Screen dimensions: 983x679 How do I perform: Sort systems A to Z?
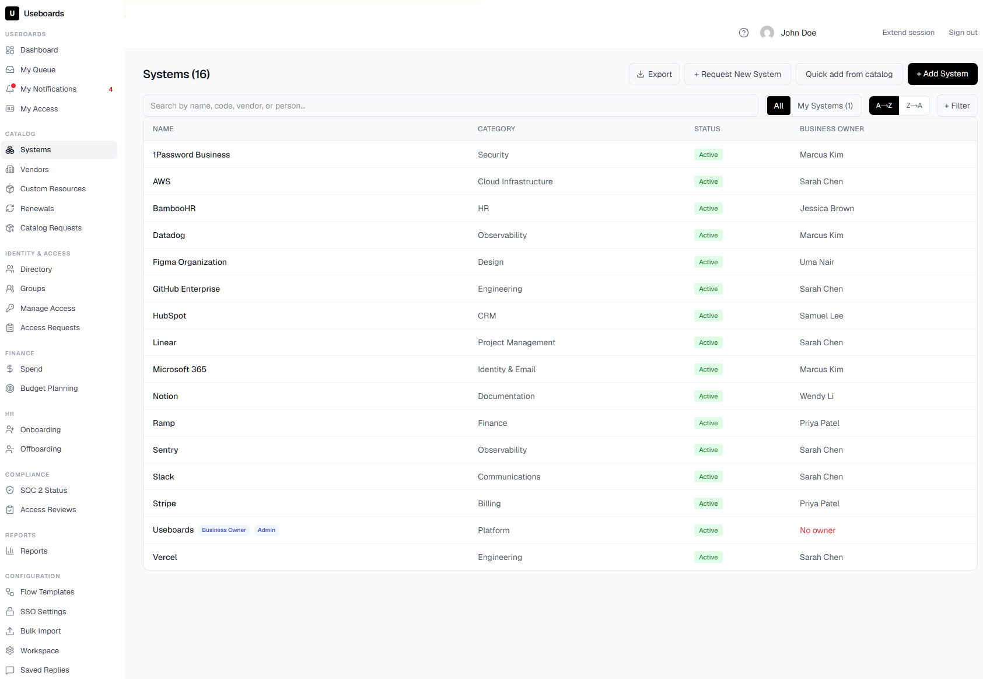tap(884, 106)
